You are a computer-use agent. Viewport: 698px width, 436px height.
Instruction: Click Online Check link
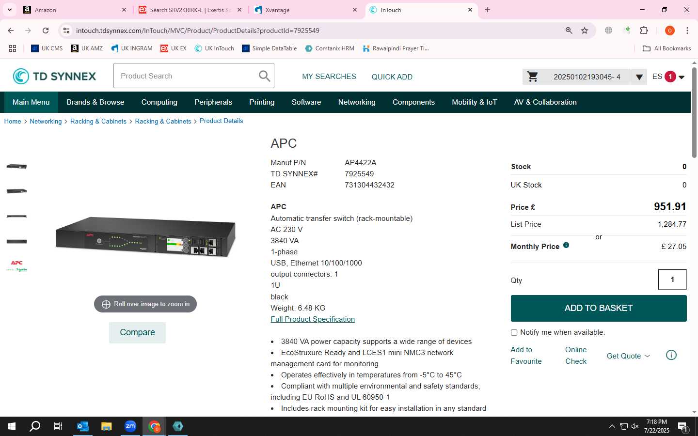click(576, 356)
